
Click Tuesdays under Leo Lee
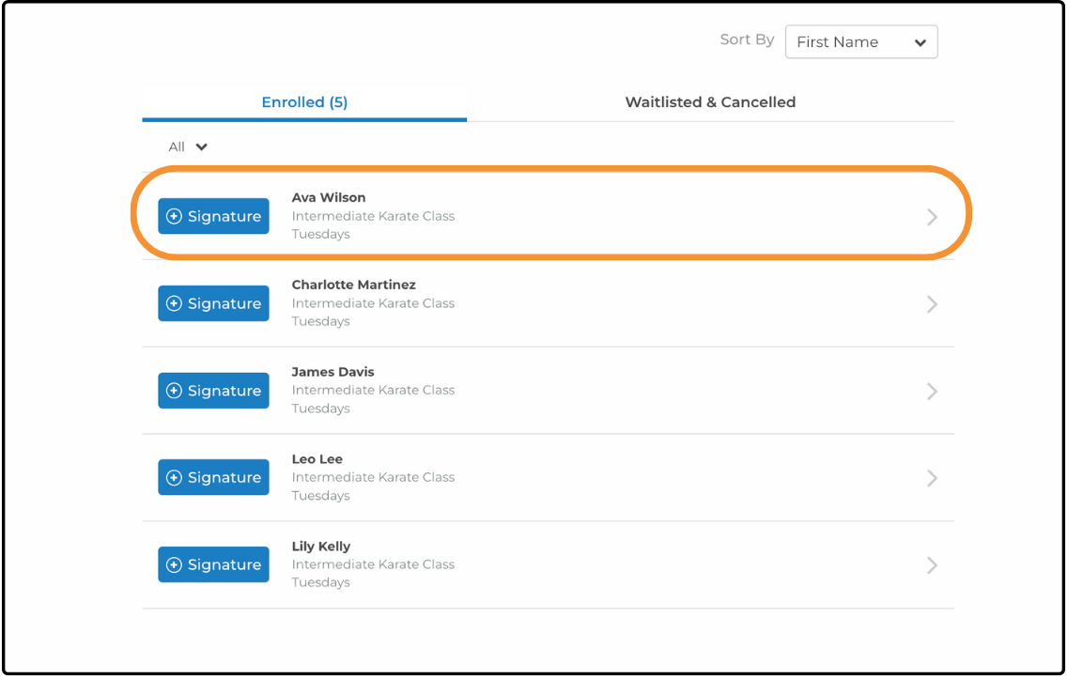[x=321, y=496]
